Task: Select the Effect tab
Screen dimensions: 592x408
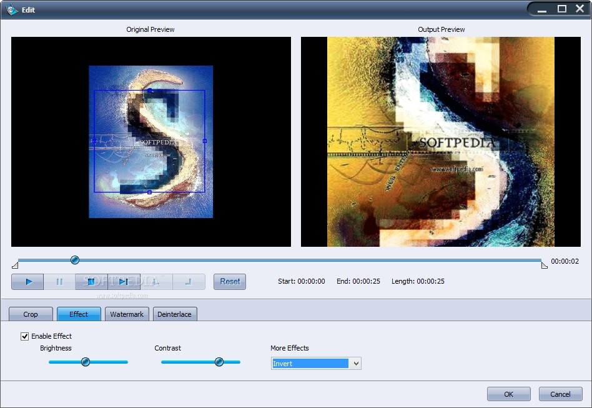Action: pos(79,314)
